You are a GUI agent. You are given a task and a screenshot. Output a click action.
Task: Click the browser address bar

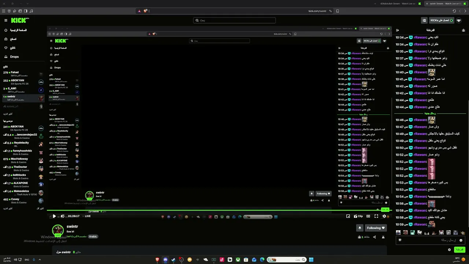234,11
